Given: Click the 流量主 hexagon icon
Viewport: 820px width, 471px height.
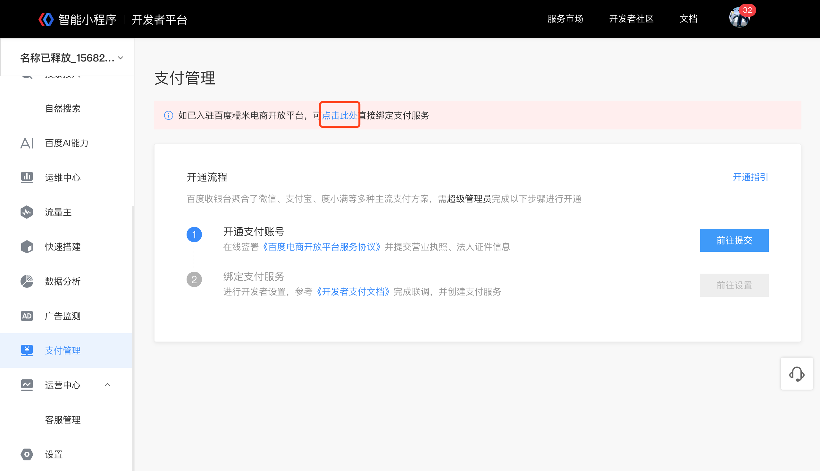Looking at the screenshot, I should coord(27,212).
